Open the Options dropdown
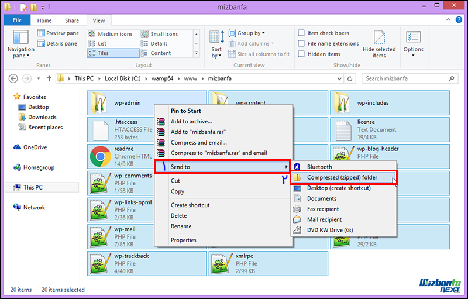The width and height of the screenshot is (468, 299). point(414,44)
